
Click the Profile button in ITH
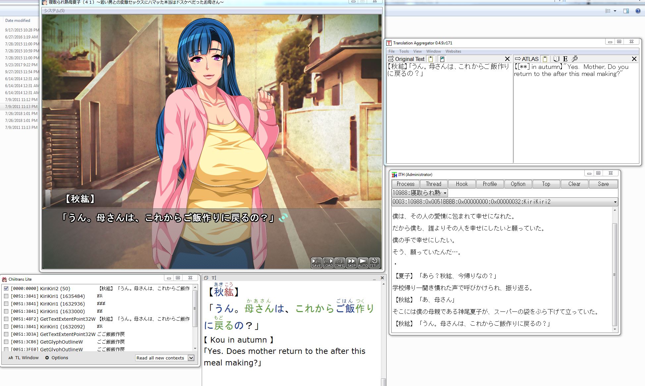click(490, 184)
